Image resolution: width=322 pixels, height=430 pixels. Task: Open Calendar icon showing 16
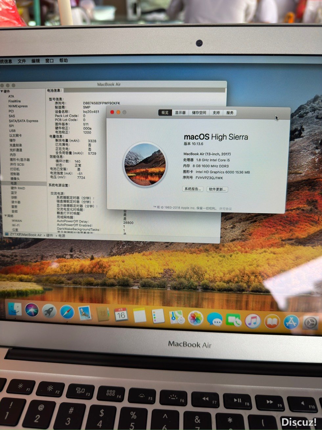[121, 315]
